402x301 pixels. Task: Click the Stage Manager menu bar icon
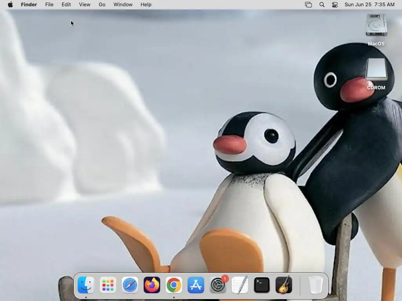tap(309, 5)
